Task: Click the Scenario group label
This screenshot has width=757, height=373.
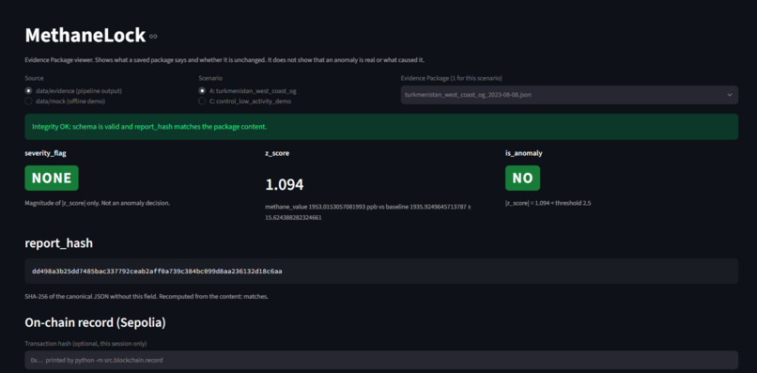Action: tap(210, 78)
